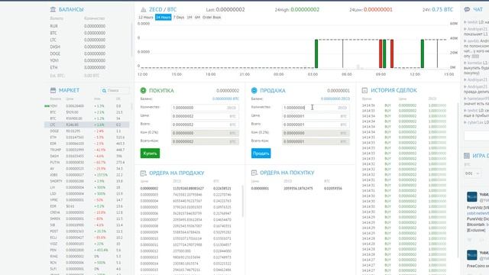The height and width of the screenshot is (275, 489).
Task: Click the green flag icon next to YOVI
Action: (47, 106)
